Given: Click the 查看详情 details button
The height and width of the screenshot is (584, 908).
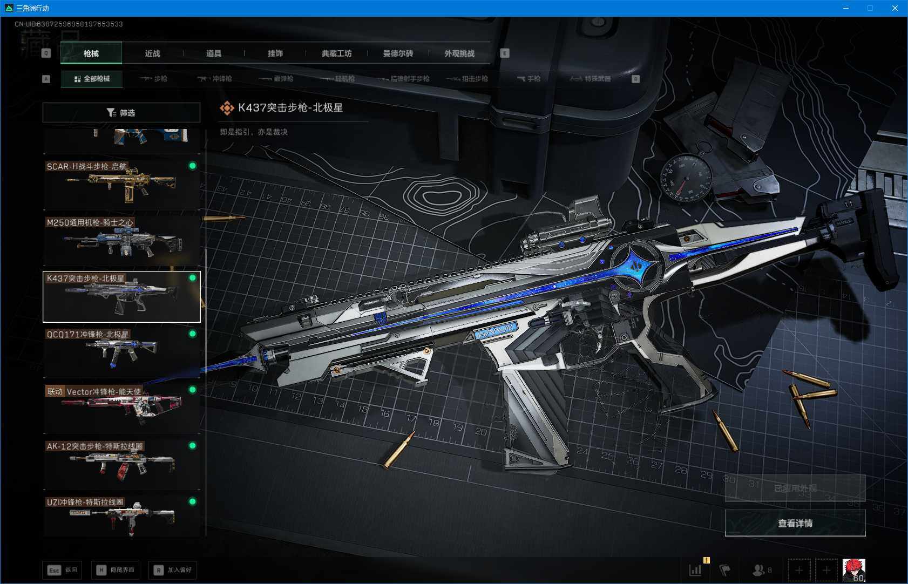Looking at the screenshot, I should click(795, 522).
